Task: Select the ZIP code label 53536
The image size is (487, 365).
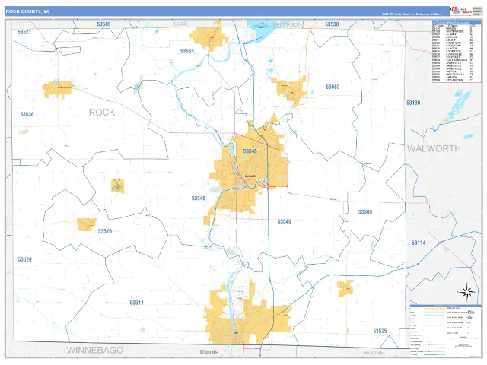Action: [x=27, y=114]
